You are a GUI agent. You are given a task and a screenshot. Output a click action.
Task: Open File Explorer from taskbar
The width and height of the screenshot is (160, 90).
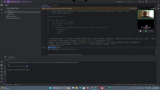76,88
